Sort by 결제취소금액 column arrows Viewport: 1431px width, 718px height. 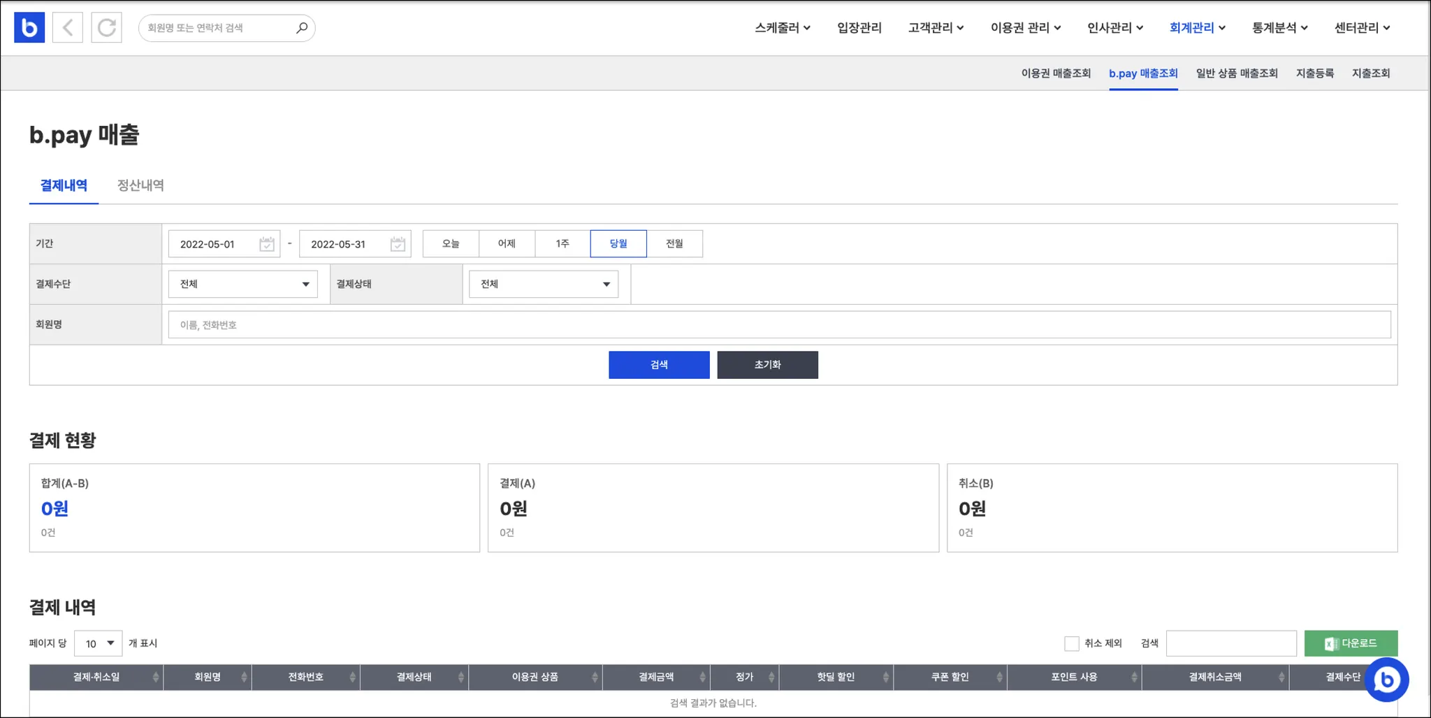[x=1281, y=677]
